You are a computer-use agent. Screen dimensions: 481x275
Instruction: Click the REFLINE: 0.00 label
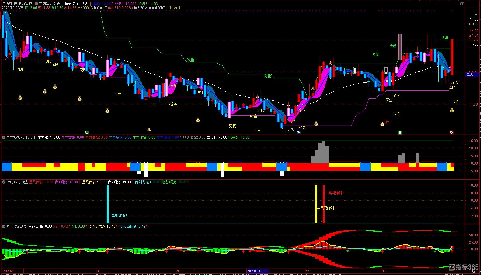pyautogui.click(x=40, y=227)
